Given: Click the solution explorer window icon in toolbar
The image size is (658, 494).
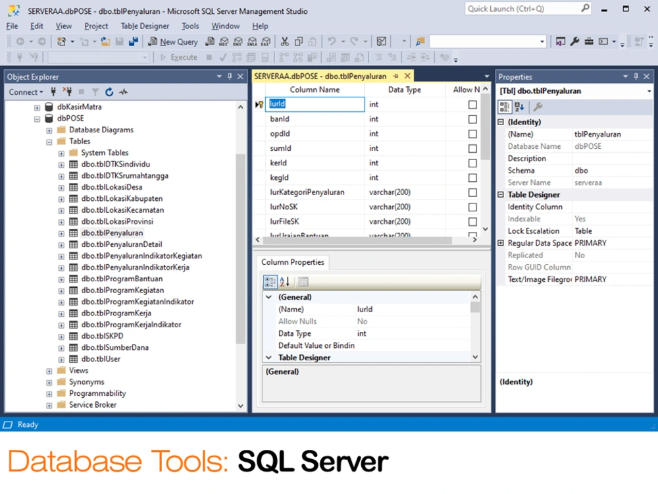Looking at the screenshot, I should coord(560,41).
